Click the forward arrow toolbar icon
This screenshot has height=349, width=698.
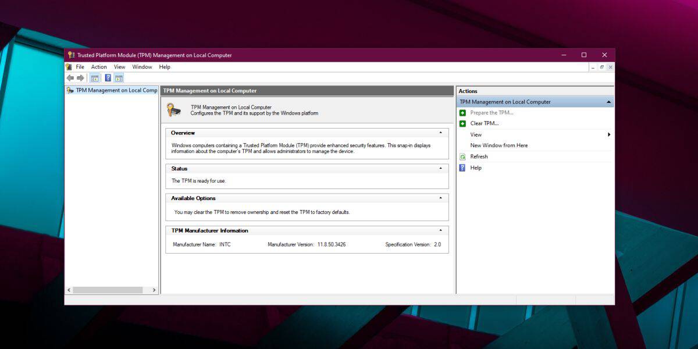pos(81,78)
